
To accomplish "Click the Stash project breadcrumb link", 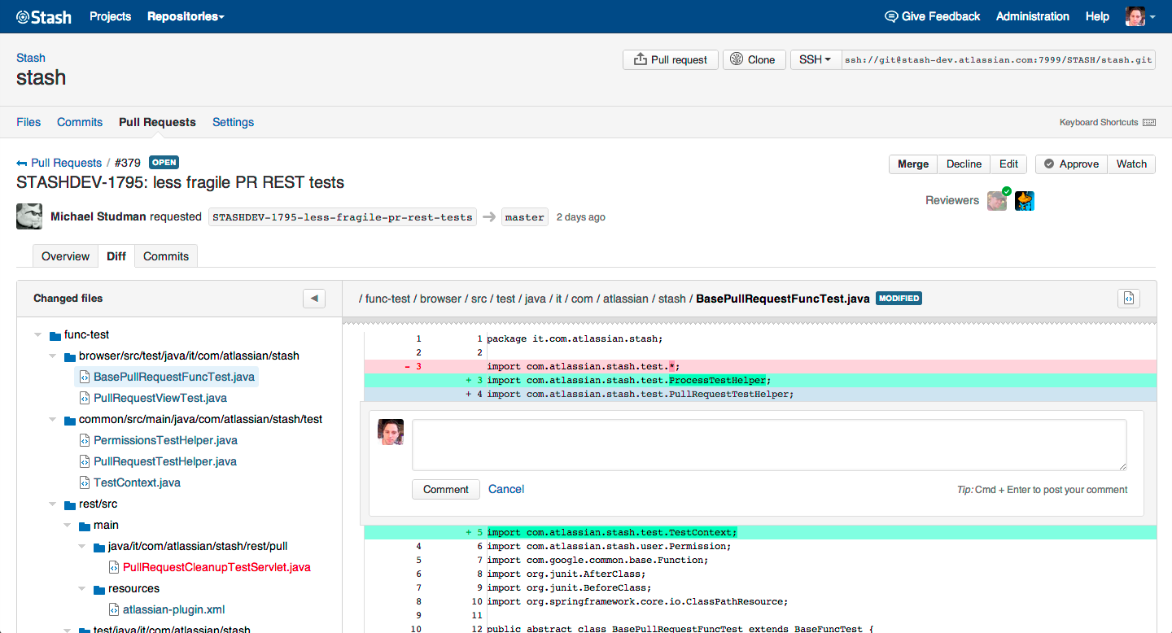I will point(31,58).
